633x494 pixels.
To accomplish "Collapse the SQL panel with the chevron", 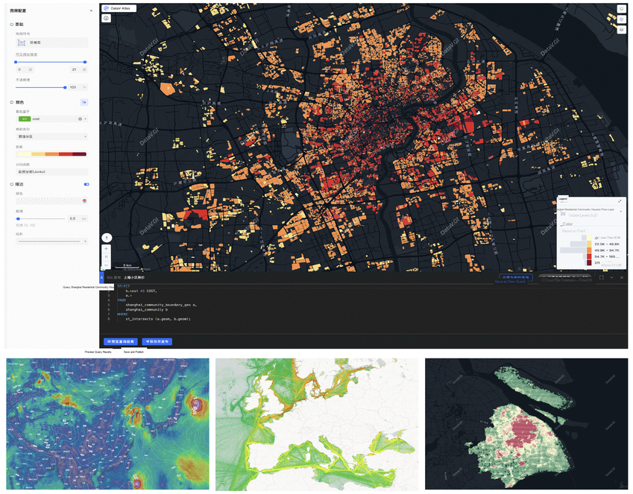I will click(611, 278).
